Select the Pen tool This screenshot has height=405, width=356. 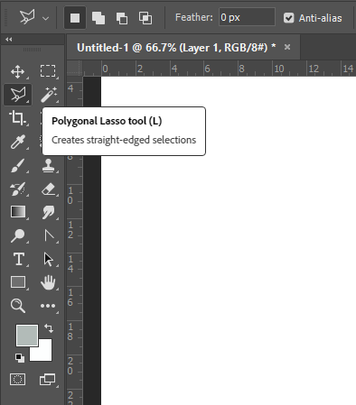tap(49, 235)
